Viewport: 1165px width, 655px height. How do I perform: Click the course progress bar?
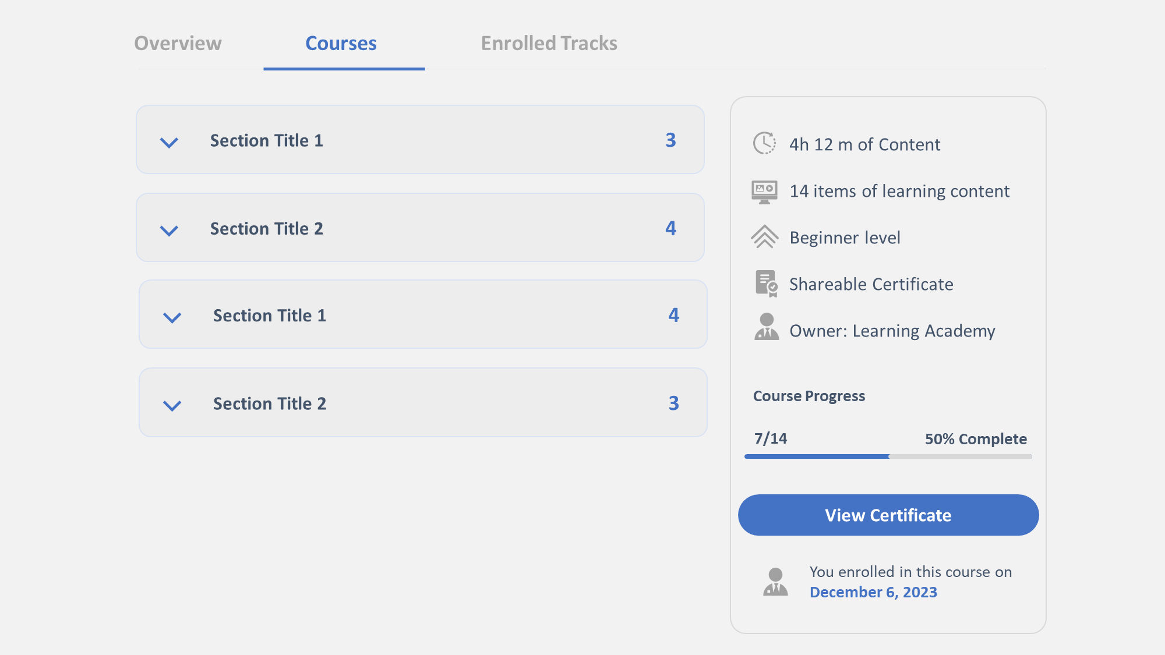coord(888,456)
